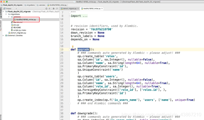Click the fdc8fb218f90_initial.py breadcrumb

coord(58,5)
